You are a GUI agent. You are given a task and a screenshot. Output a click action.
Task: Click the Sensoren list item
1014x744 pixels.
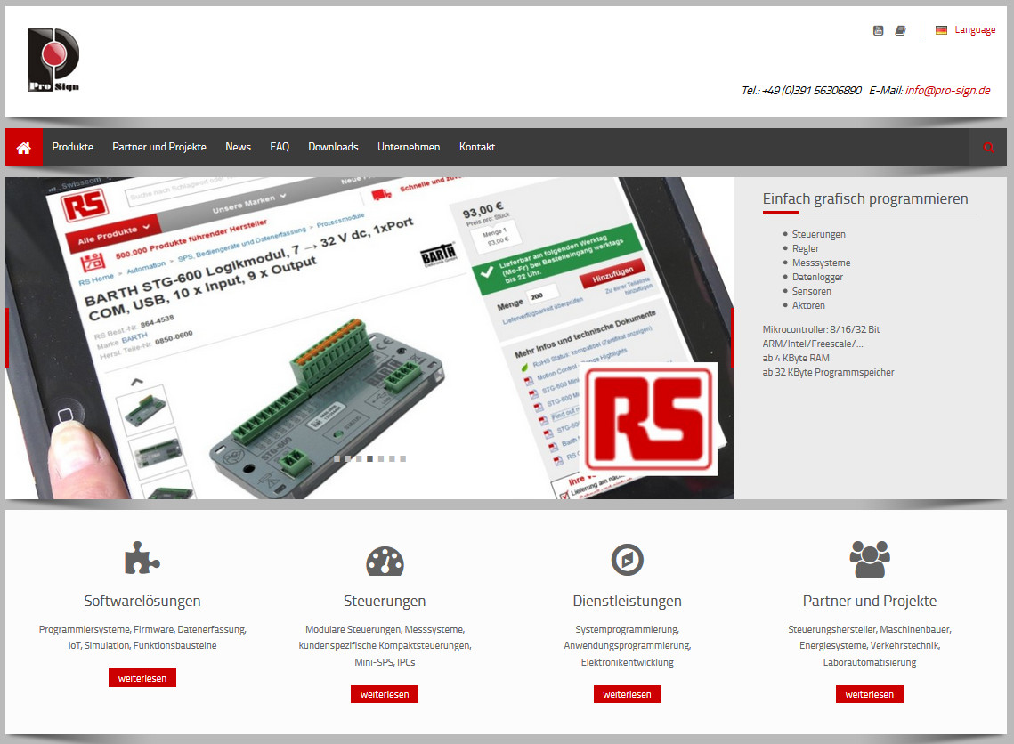tap(812, 291)
